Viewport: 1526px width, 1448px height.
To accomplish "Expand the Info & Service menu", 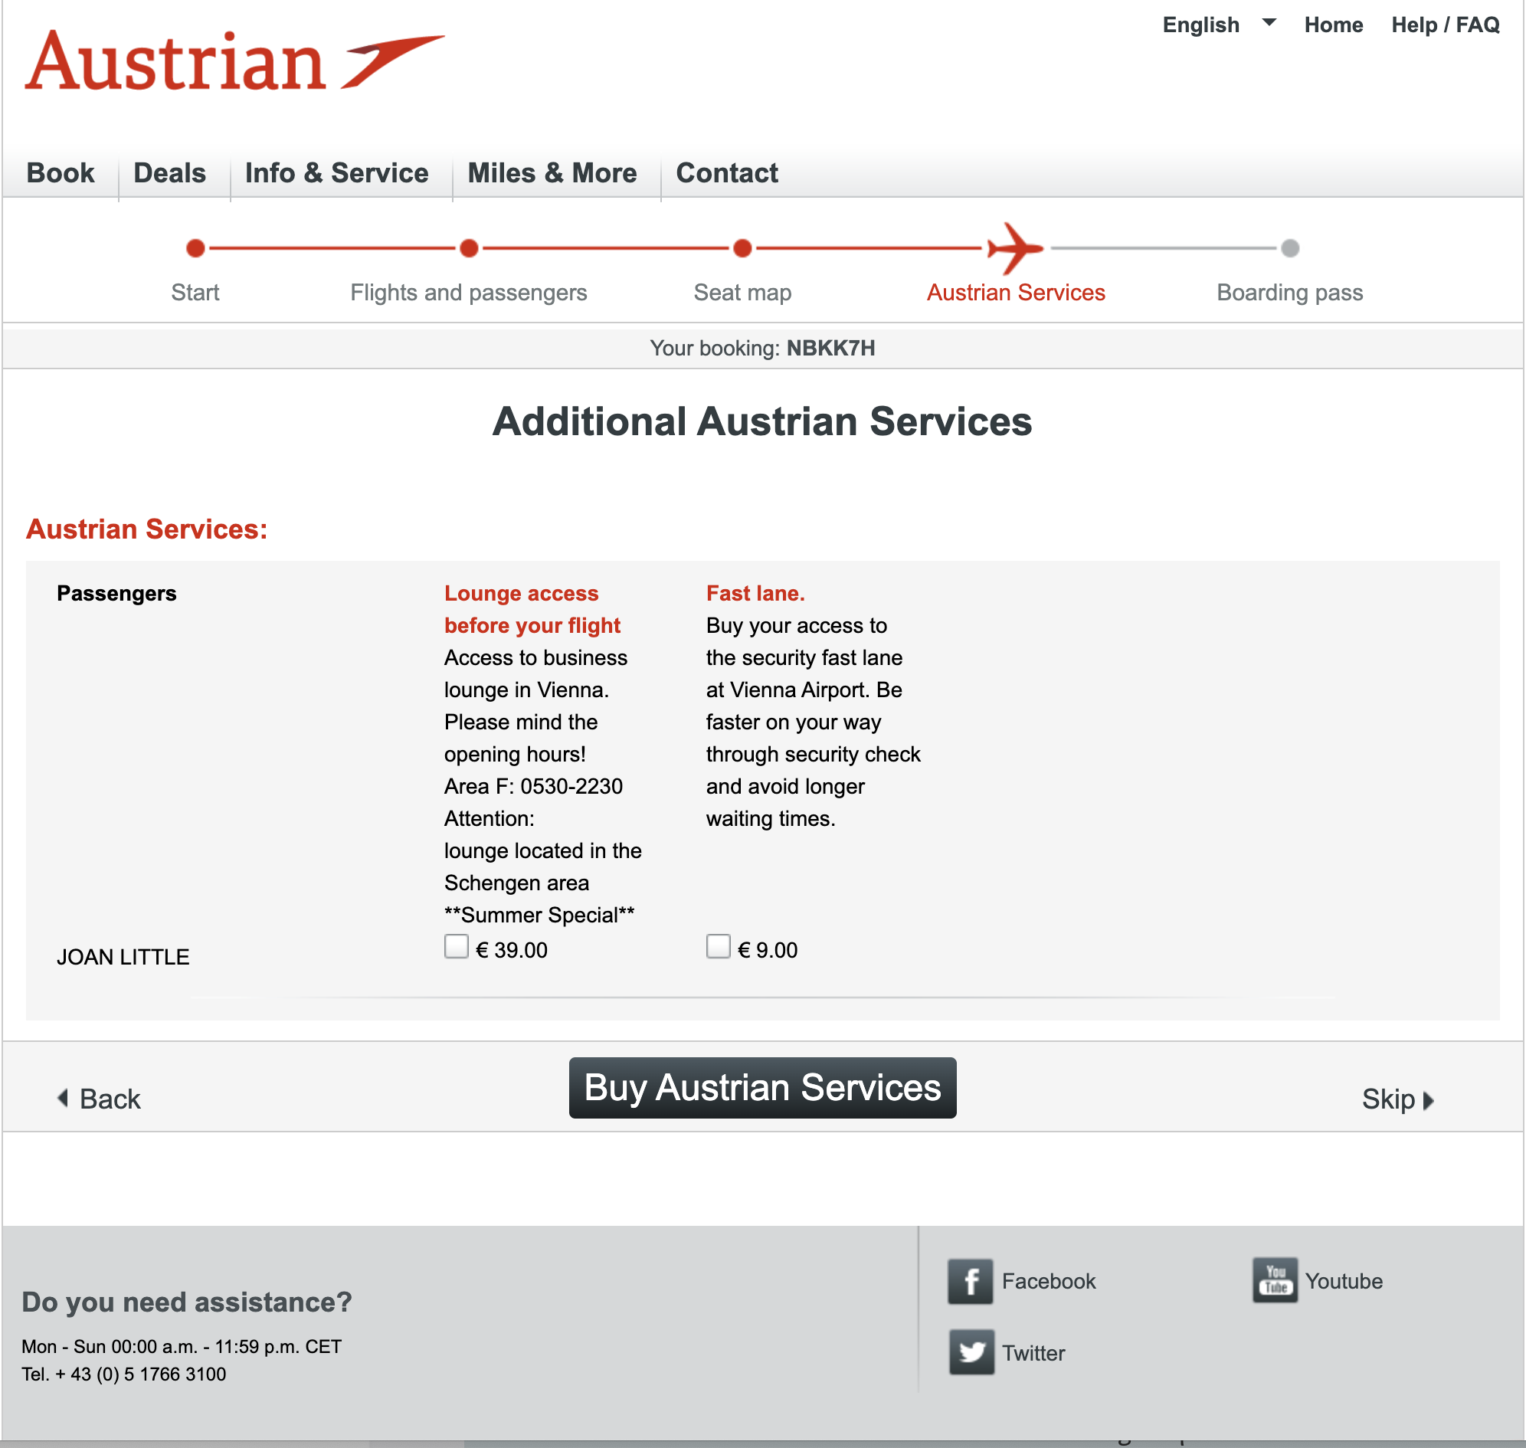I will click(x=336, y=173).
